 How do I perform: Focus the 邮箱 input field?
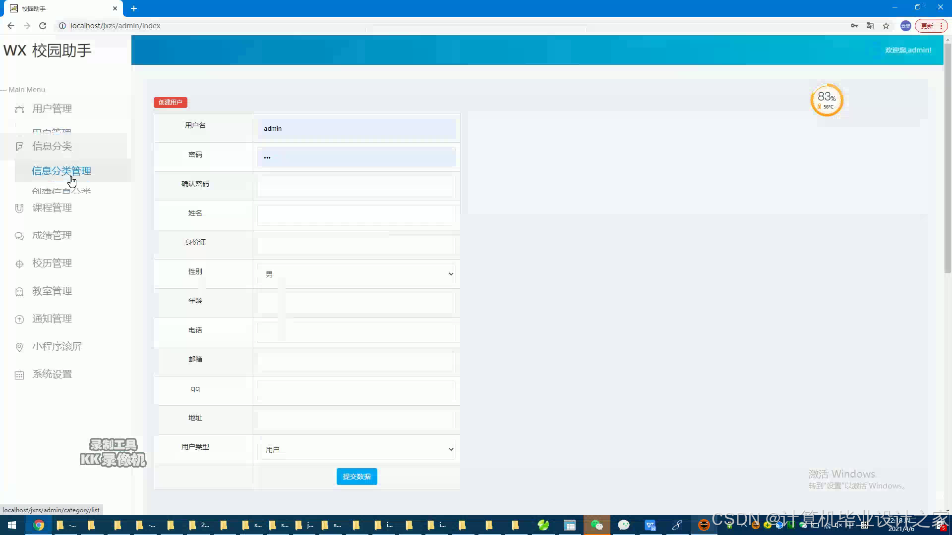(357, 362)
